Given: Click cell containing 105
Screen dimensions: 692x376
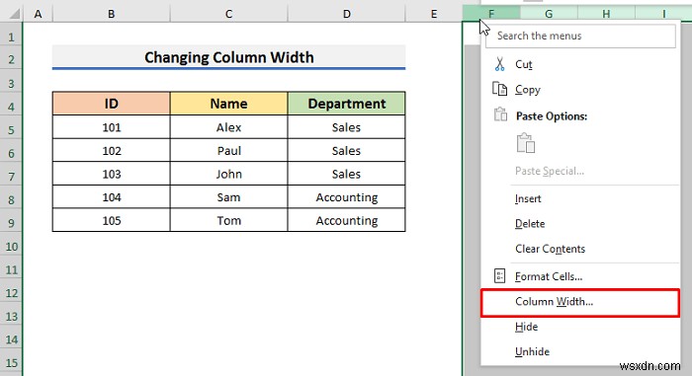Looking at the screenshot, I should (111, 220).
